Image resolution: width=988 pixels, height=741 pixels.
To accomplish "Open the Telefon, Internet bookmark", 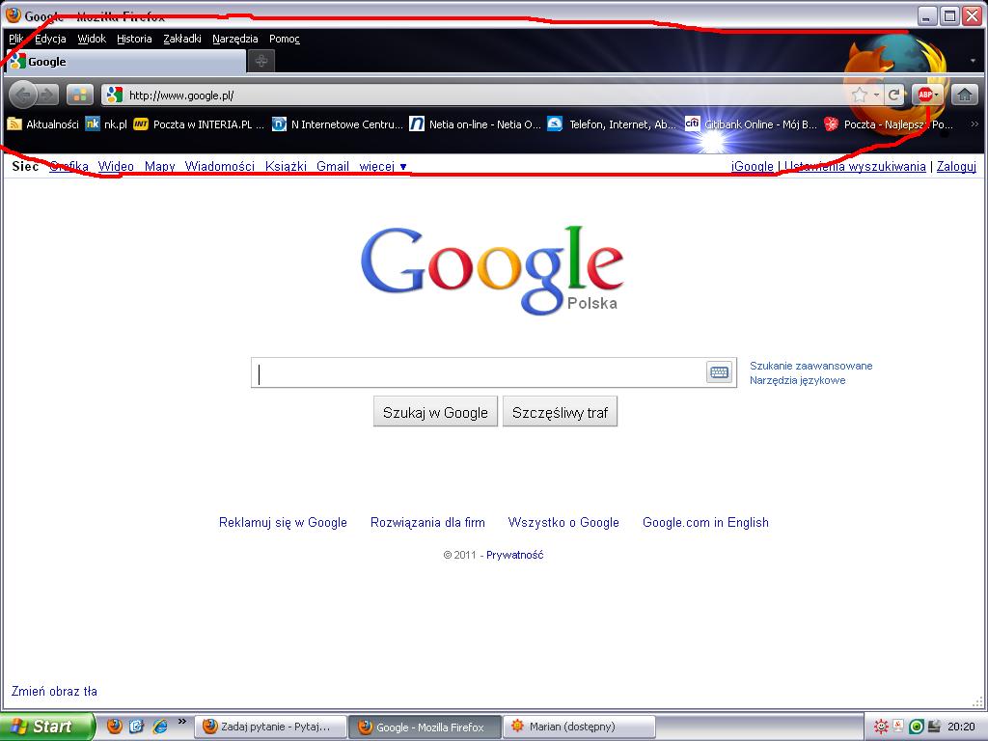I will tap(612, 124).
